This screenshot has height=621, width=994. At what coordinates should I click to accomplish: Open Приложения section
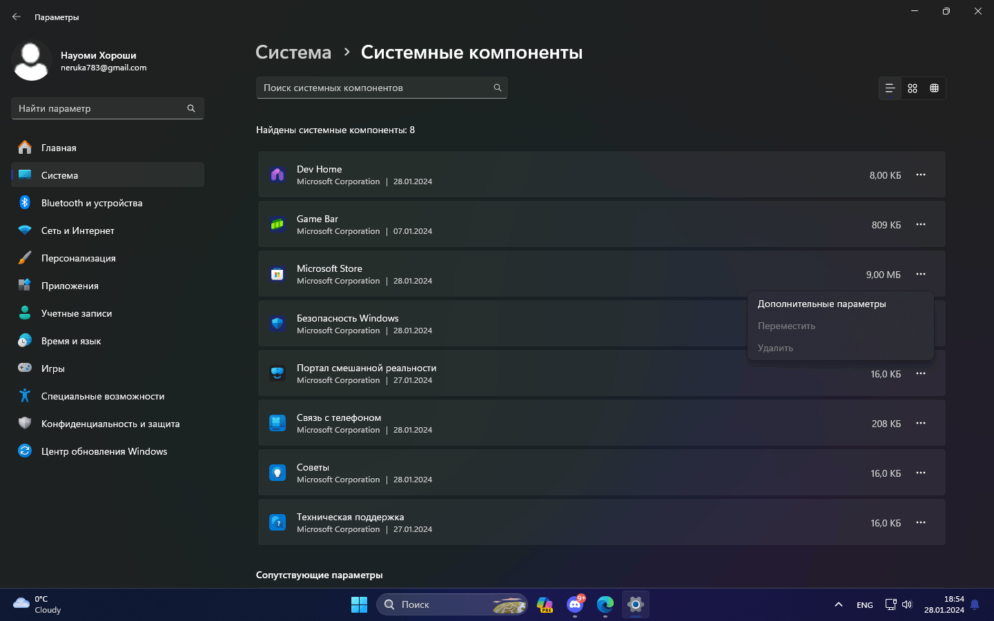pyautogui.click(x=108, y=285)
